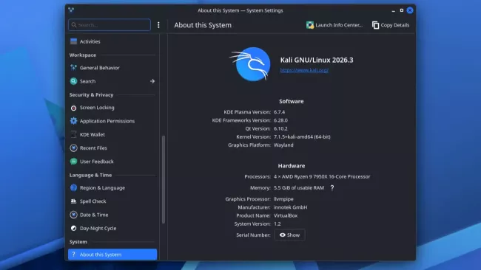Open the Spell Check icon
Screen dimensions: 481x270
pyautogui.click(x=73, y=201)
